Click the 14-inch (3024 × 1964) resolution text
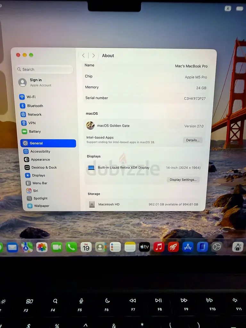Viewport: 246px width, 328px height. [183, 168]
